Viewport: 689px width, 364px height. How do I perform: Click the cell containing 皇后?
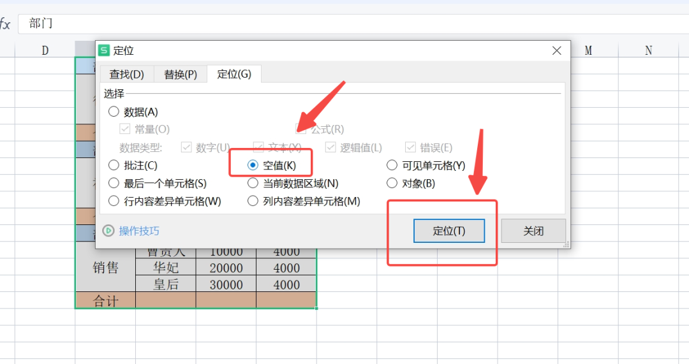coord(166,284)
